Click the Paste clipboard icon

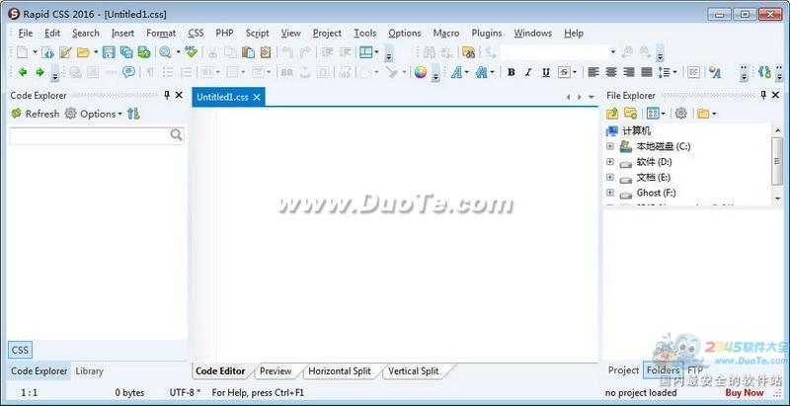click(x=248, y=52)
